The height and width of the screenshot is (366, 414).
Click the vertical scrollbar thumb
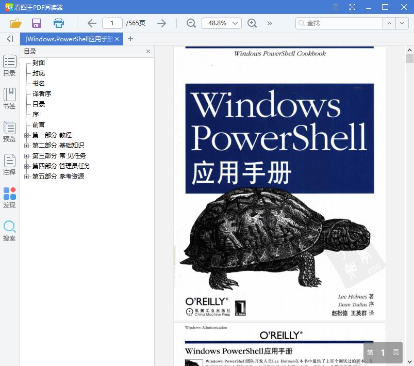point(409,58)
